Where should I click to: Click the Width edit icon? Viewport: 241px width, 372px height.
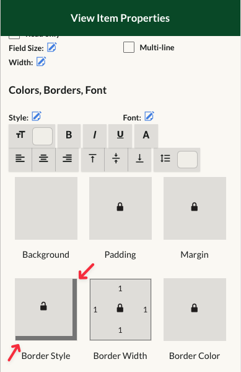click(41, 61)
